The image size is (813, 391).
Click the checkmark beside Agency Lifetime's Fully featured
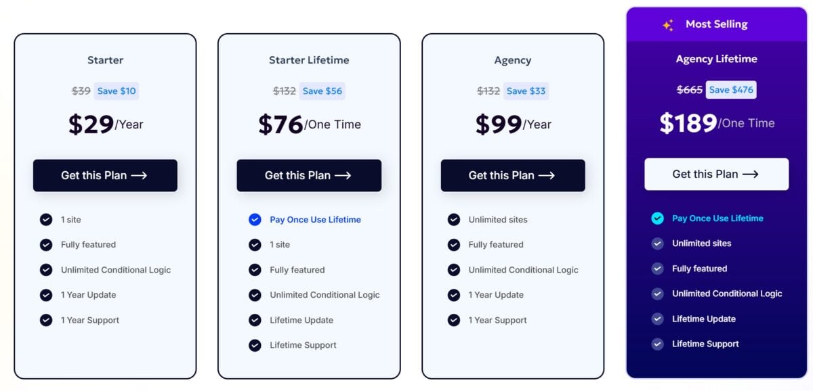[x=657, y=269]
